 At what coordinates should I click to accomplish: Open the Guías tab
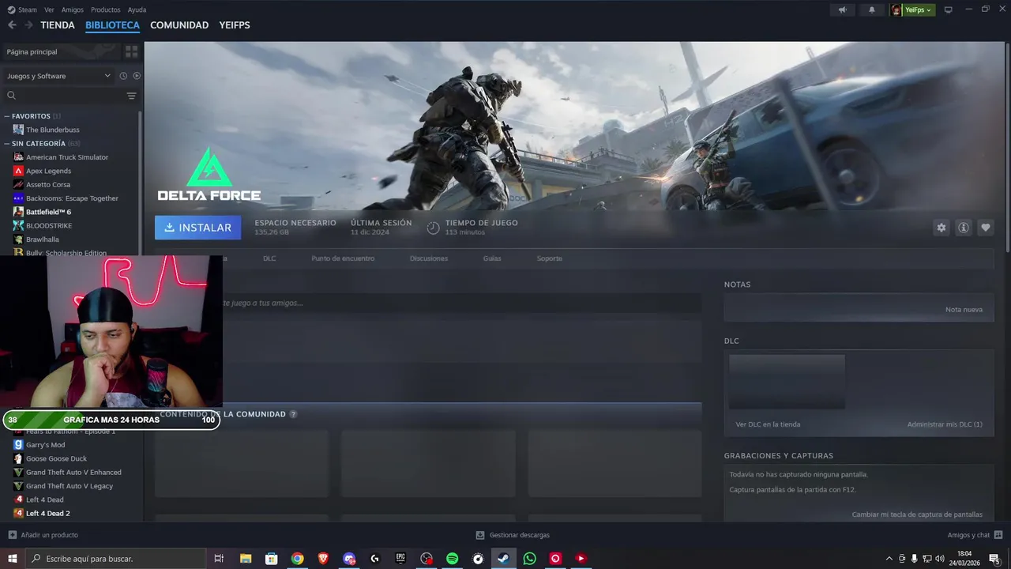click(x=492, y=258)
